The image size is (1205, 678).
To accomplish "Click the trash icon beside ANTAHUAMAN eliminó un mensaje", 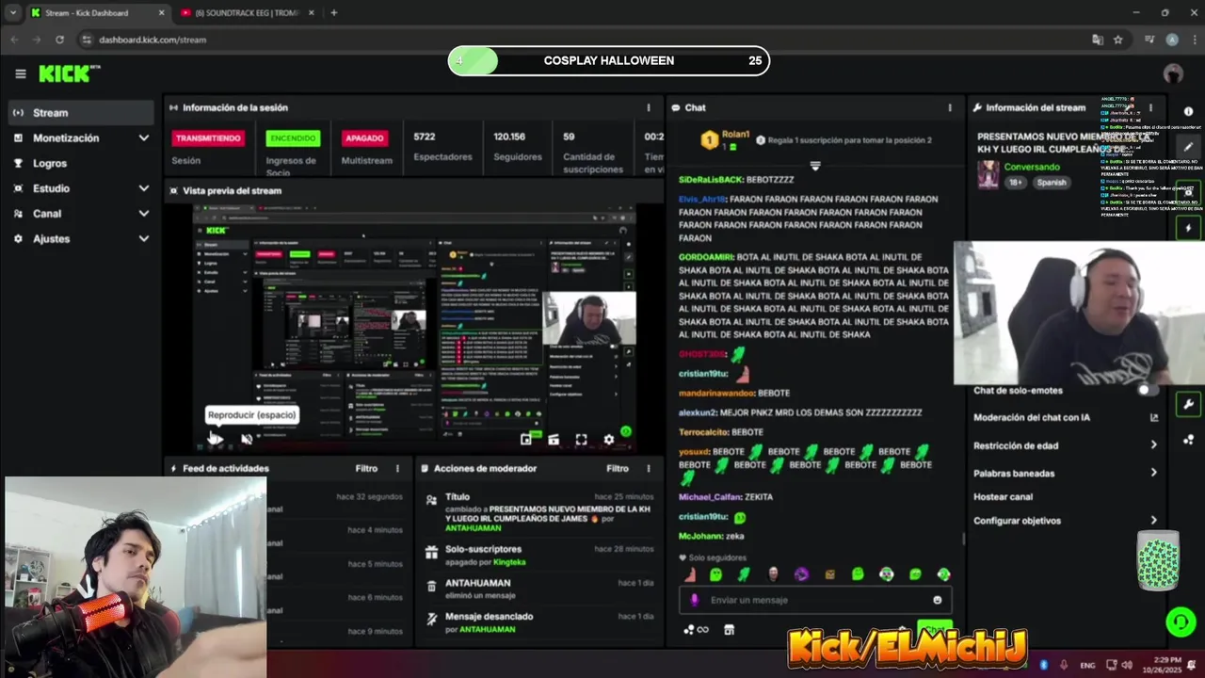I will click(x=431, y=586).
